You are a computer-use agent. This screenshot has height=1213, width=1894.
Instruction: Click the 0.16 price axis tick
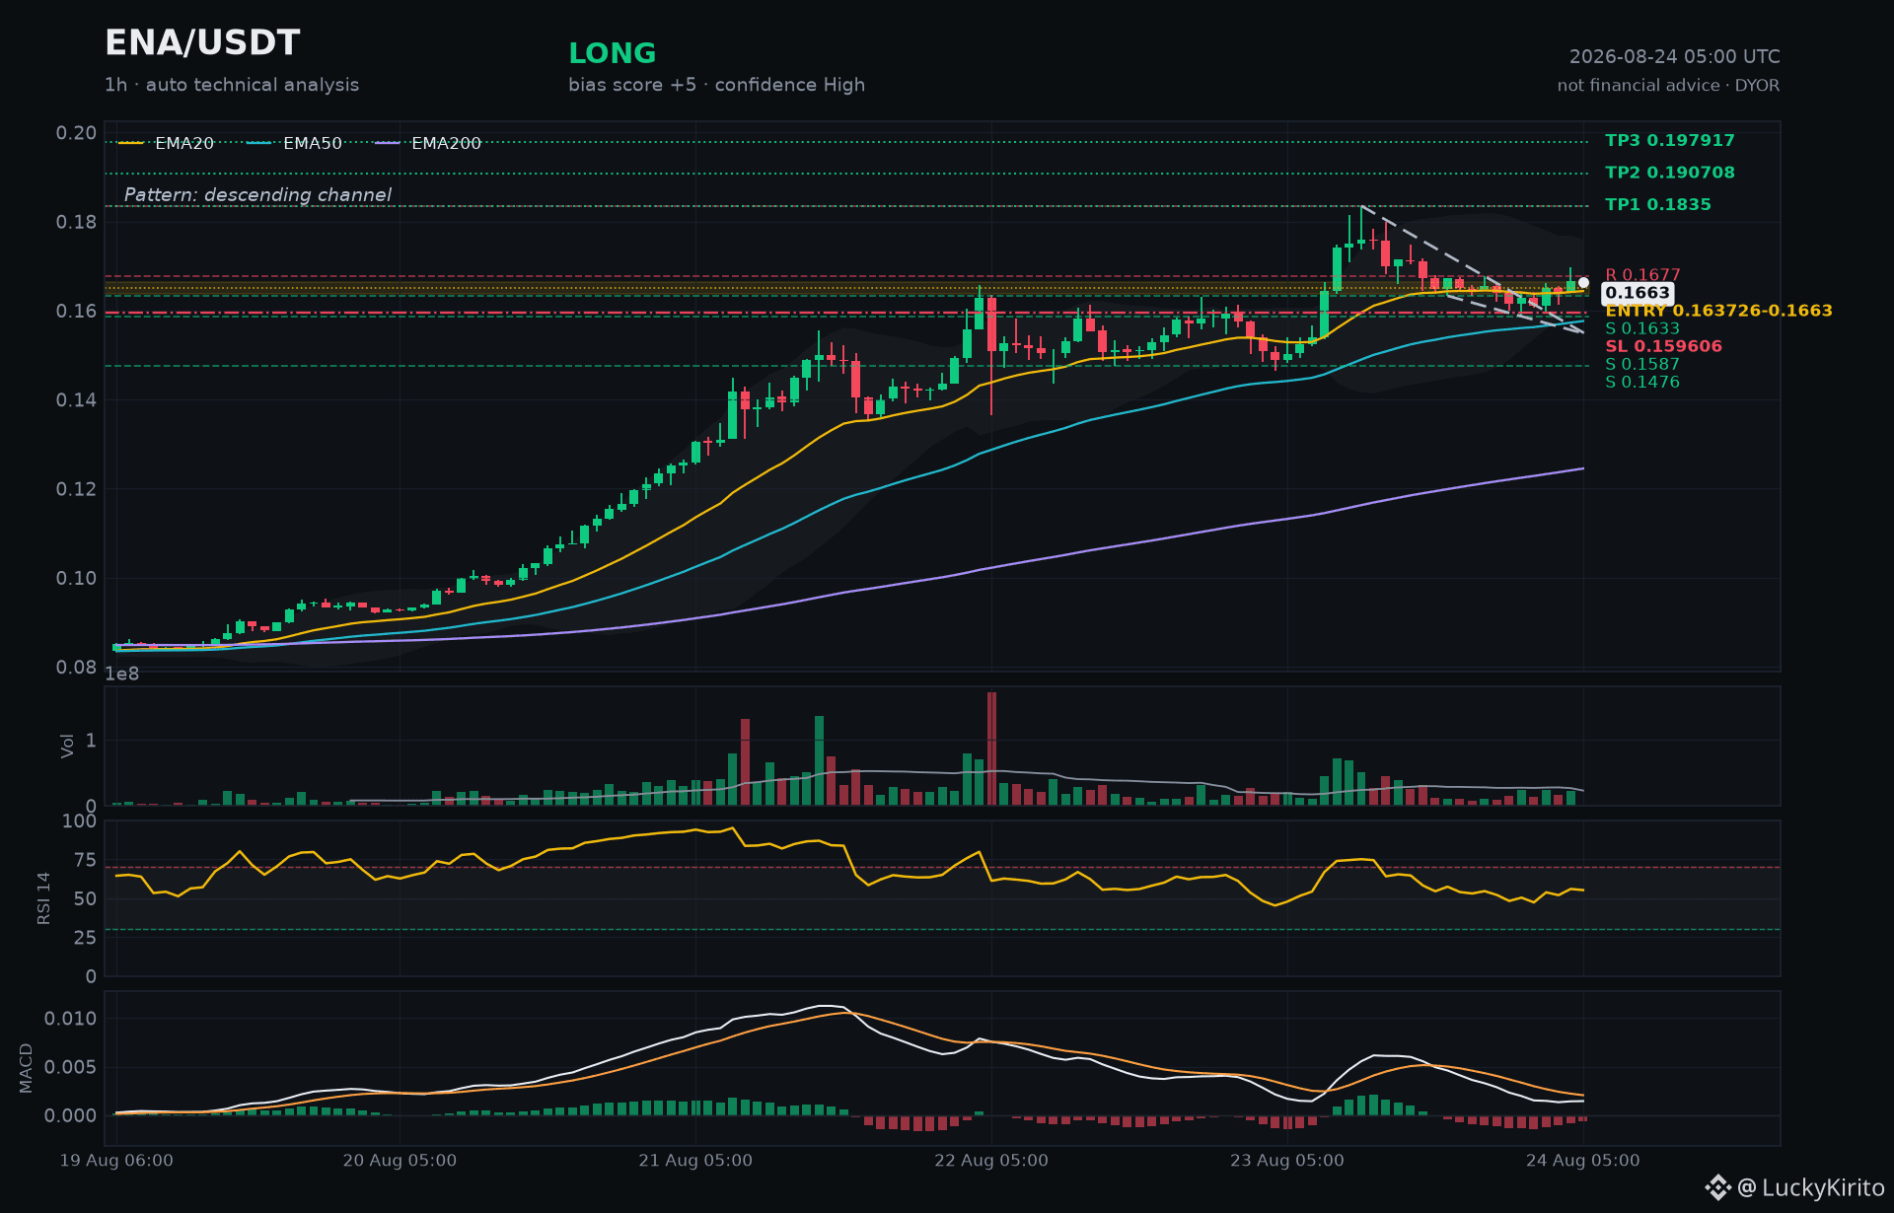click(76, 312)
